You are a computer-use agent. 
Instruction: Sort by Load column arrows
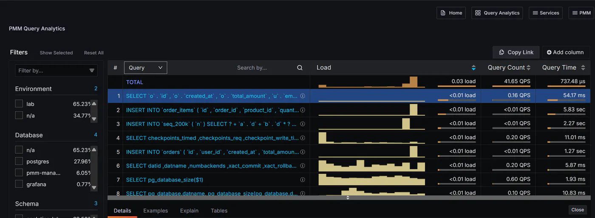tap(473, 68)
